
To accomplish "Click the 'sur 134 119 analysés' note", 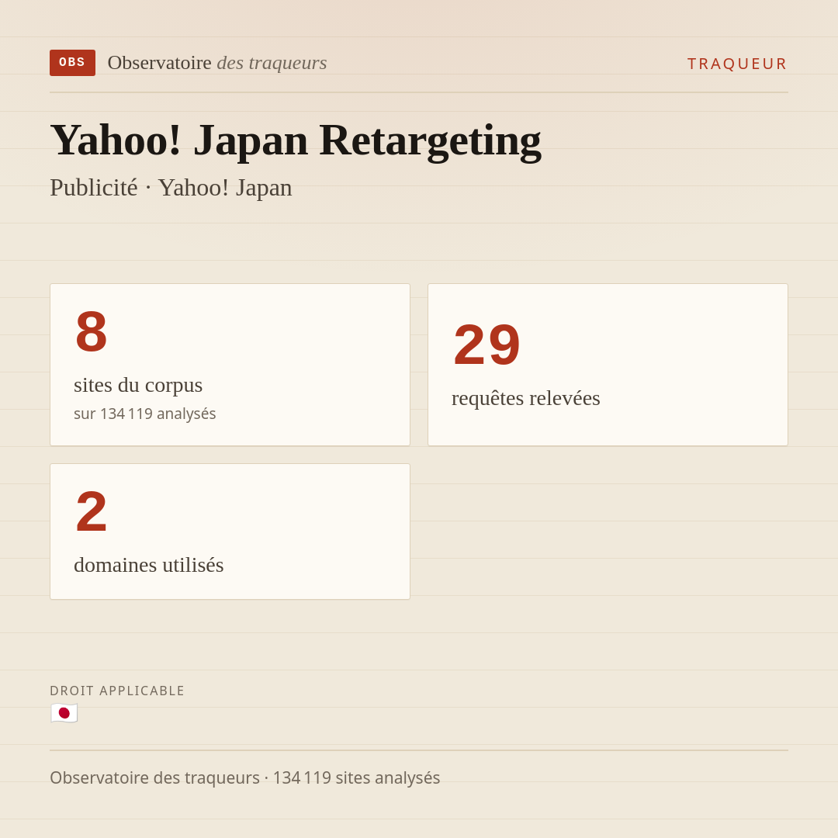I will click(145, 414).
